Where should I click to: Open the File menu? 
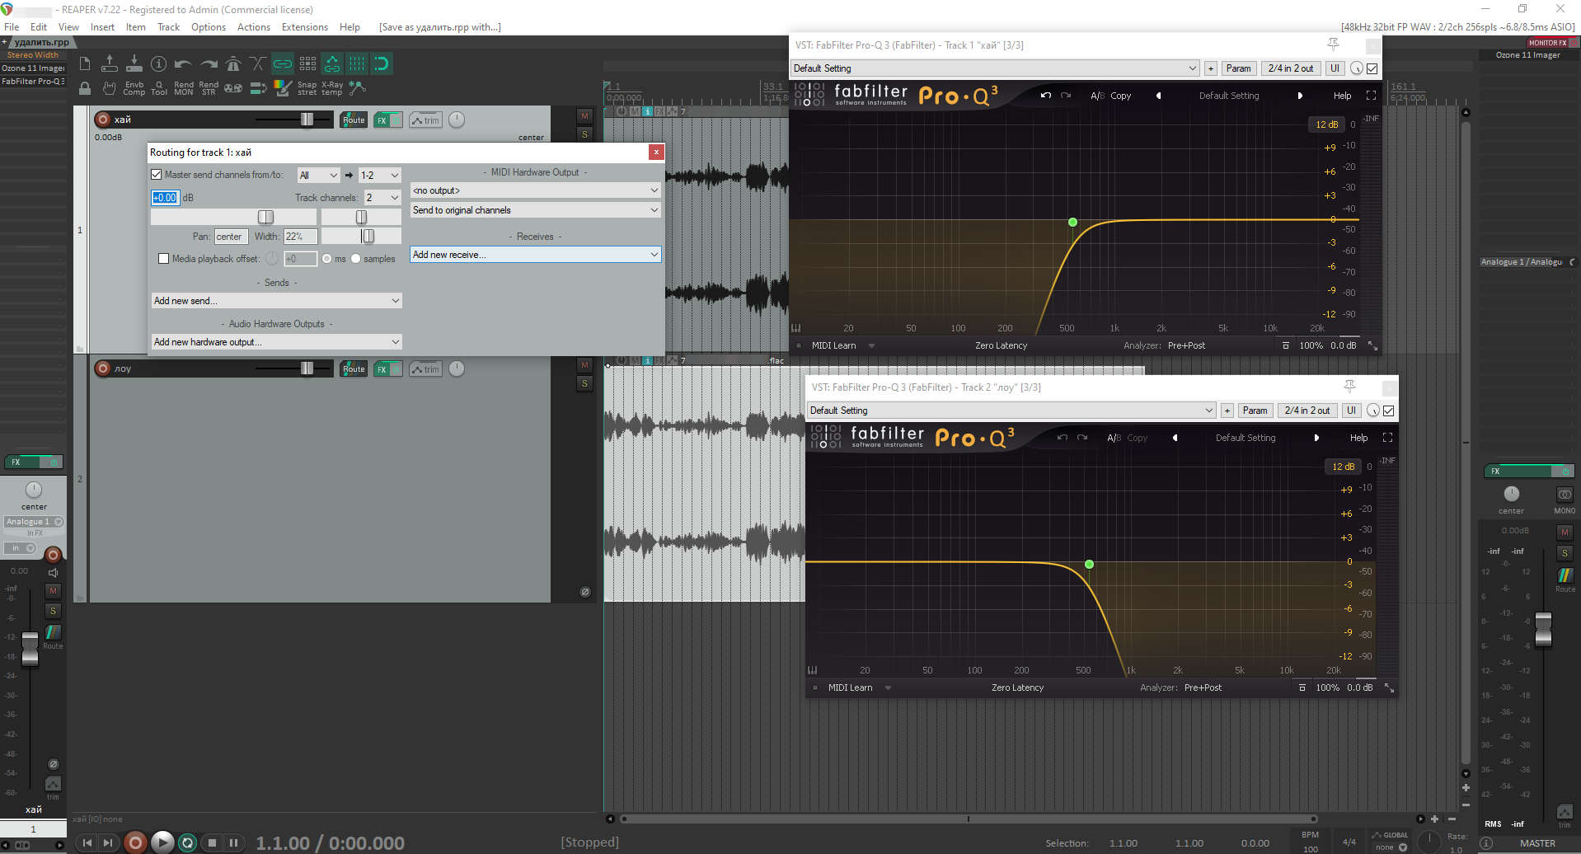tap(12, 27)
